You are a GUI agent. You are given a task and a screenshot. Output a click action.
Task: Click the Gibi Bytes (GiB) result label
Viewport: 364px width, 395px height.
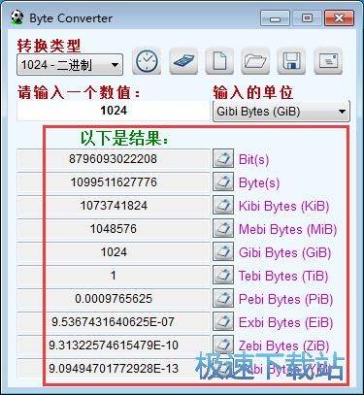(x=284, y=253)
